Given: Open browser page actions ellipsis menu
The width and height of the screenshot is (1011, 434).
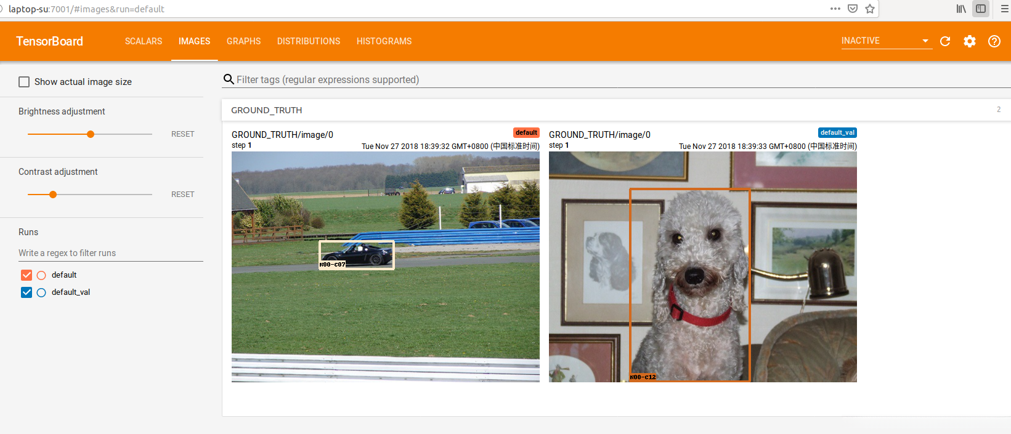Looking at the screenshot, I should [x=835, y=9].
